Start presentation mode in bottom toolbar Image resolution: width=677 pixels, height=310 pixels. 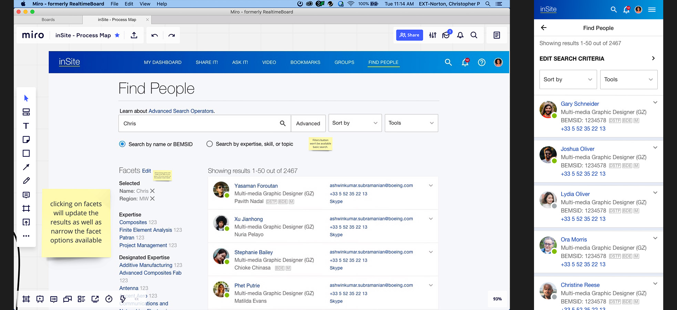tap(40, 299)
